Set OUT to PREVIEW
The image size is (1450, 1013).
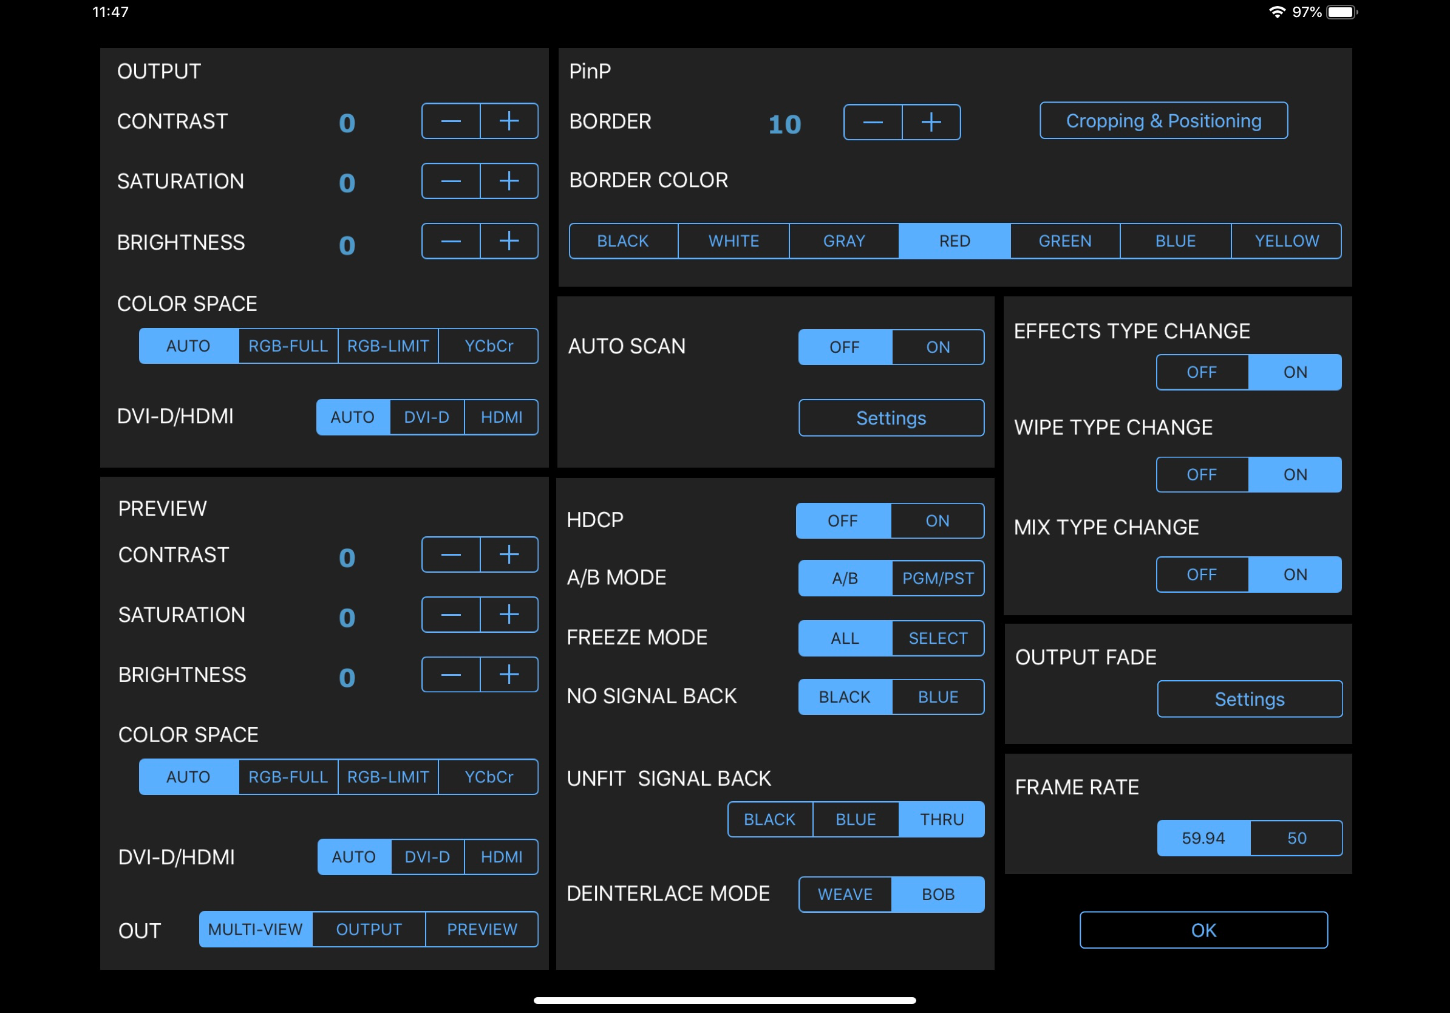click(482, 929)
